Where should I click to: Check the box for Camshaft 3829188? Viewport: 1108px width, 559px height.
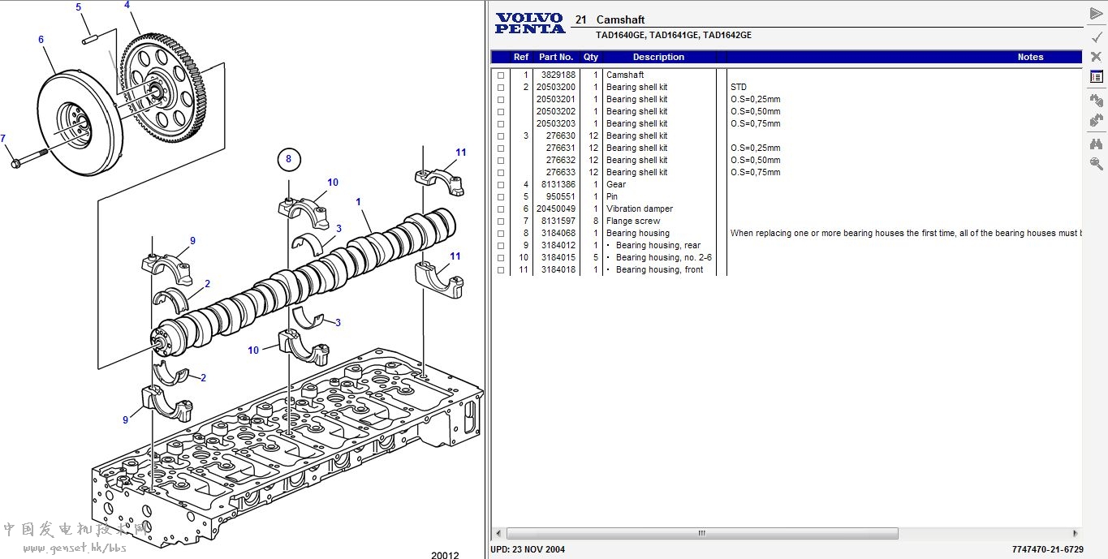[x=501, y=75]
